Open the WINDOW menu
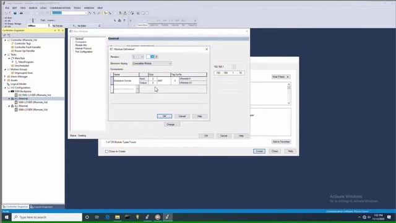Image resolution: width=396 pixels, height=223 pixels. point(89,8)
